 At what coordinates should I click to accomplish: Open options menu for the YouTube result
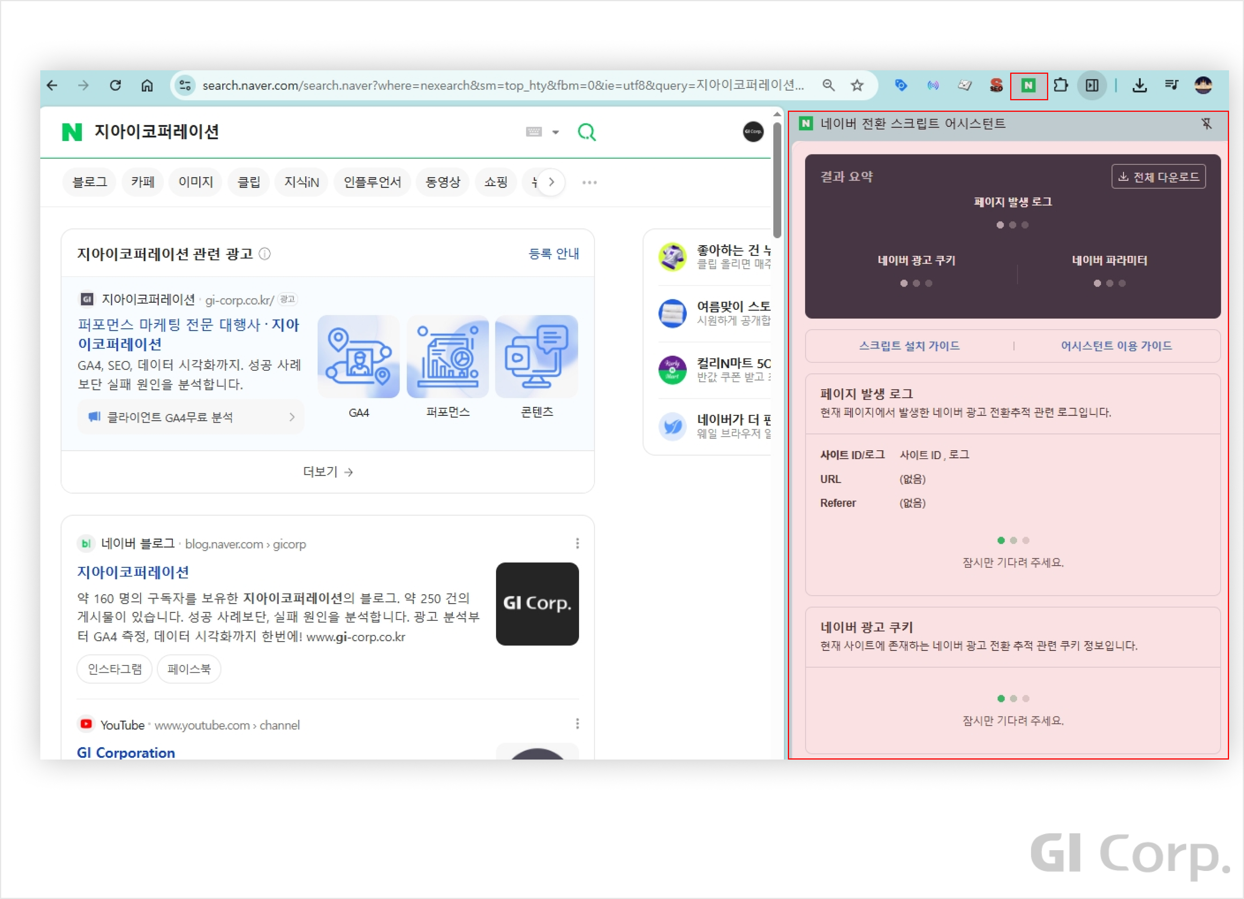(x=577, y=724)
